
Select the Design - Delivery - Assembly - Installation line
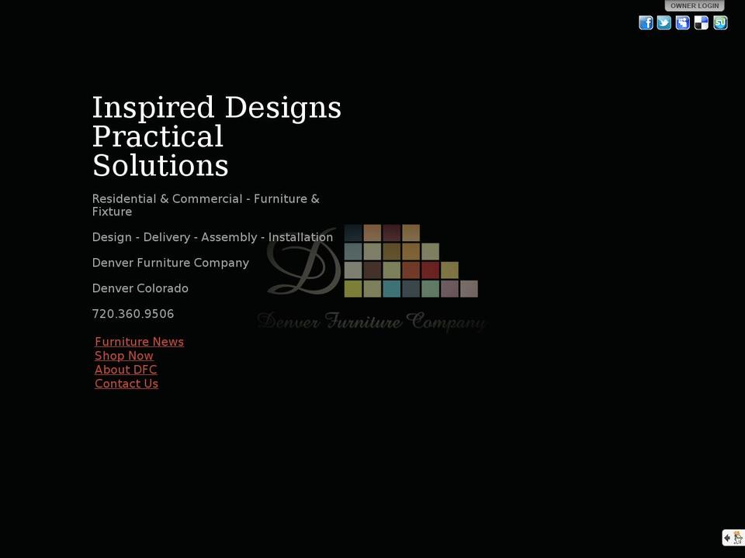click(x=213, y=237)
